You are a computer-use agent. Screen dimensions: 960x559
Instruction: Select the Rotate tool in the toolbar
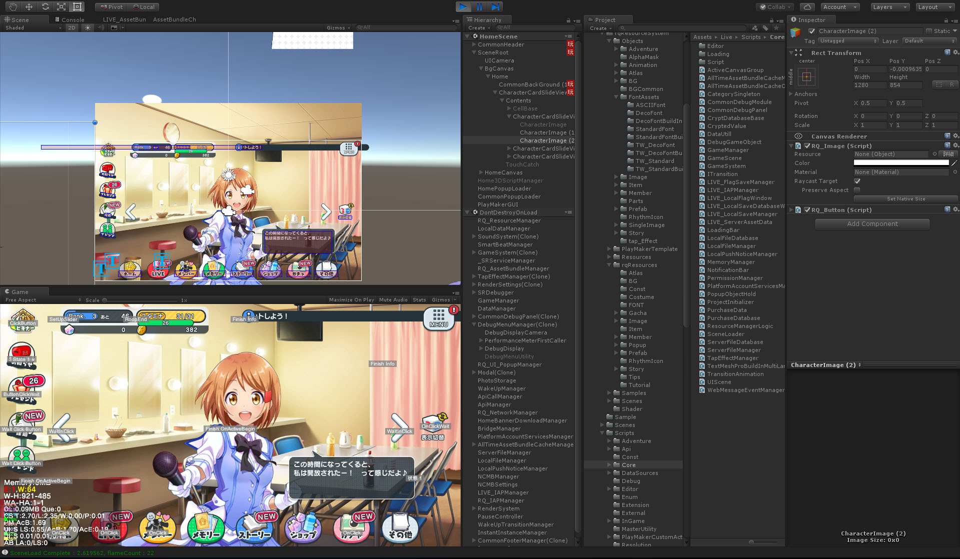(x=45, y=6)
